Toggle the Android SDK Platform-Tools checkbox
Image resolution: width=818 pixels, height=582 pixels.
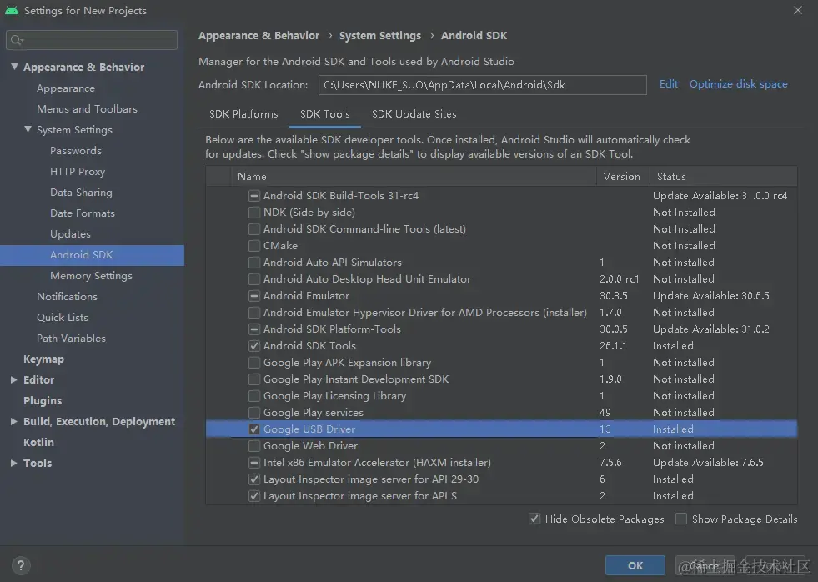pyautogui.click(x=254, y=329)
